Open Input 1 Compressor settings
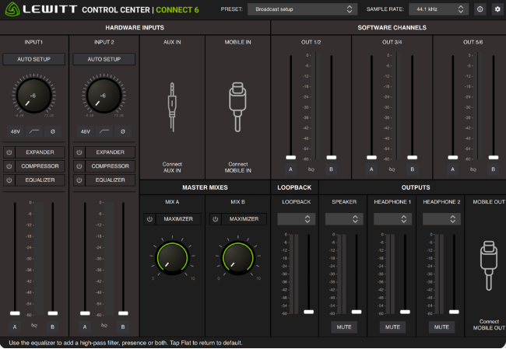506x349 pixels. tap(40, 166)
